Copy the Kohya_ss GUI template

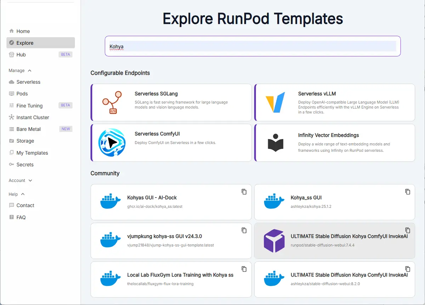(408, 192)
